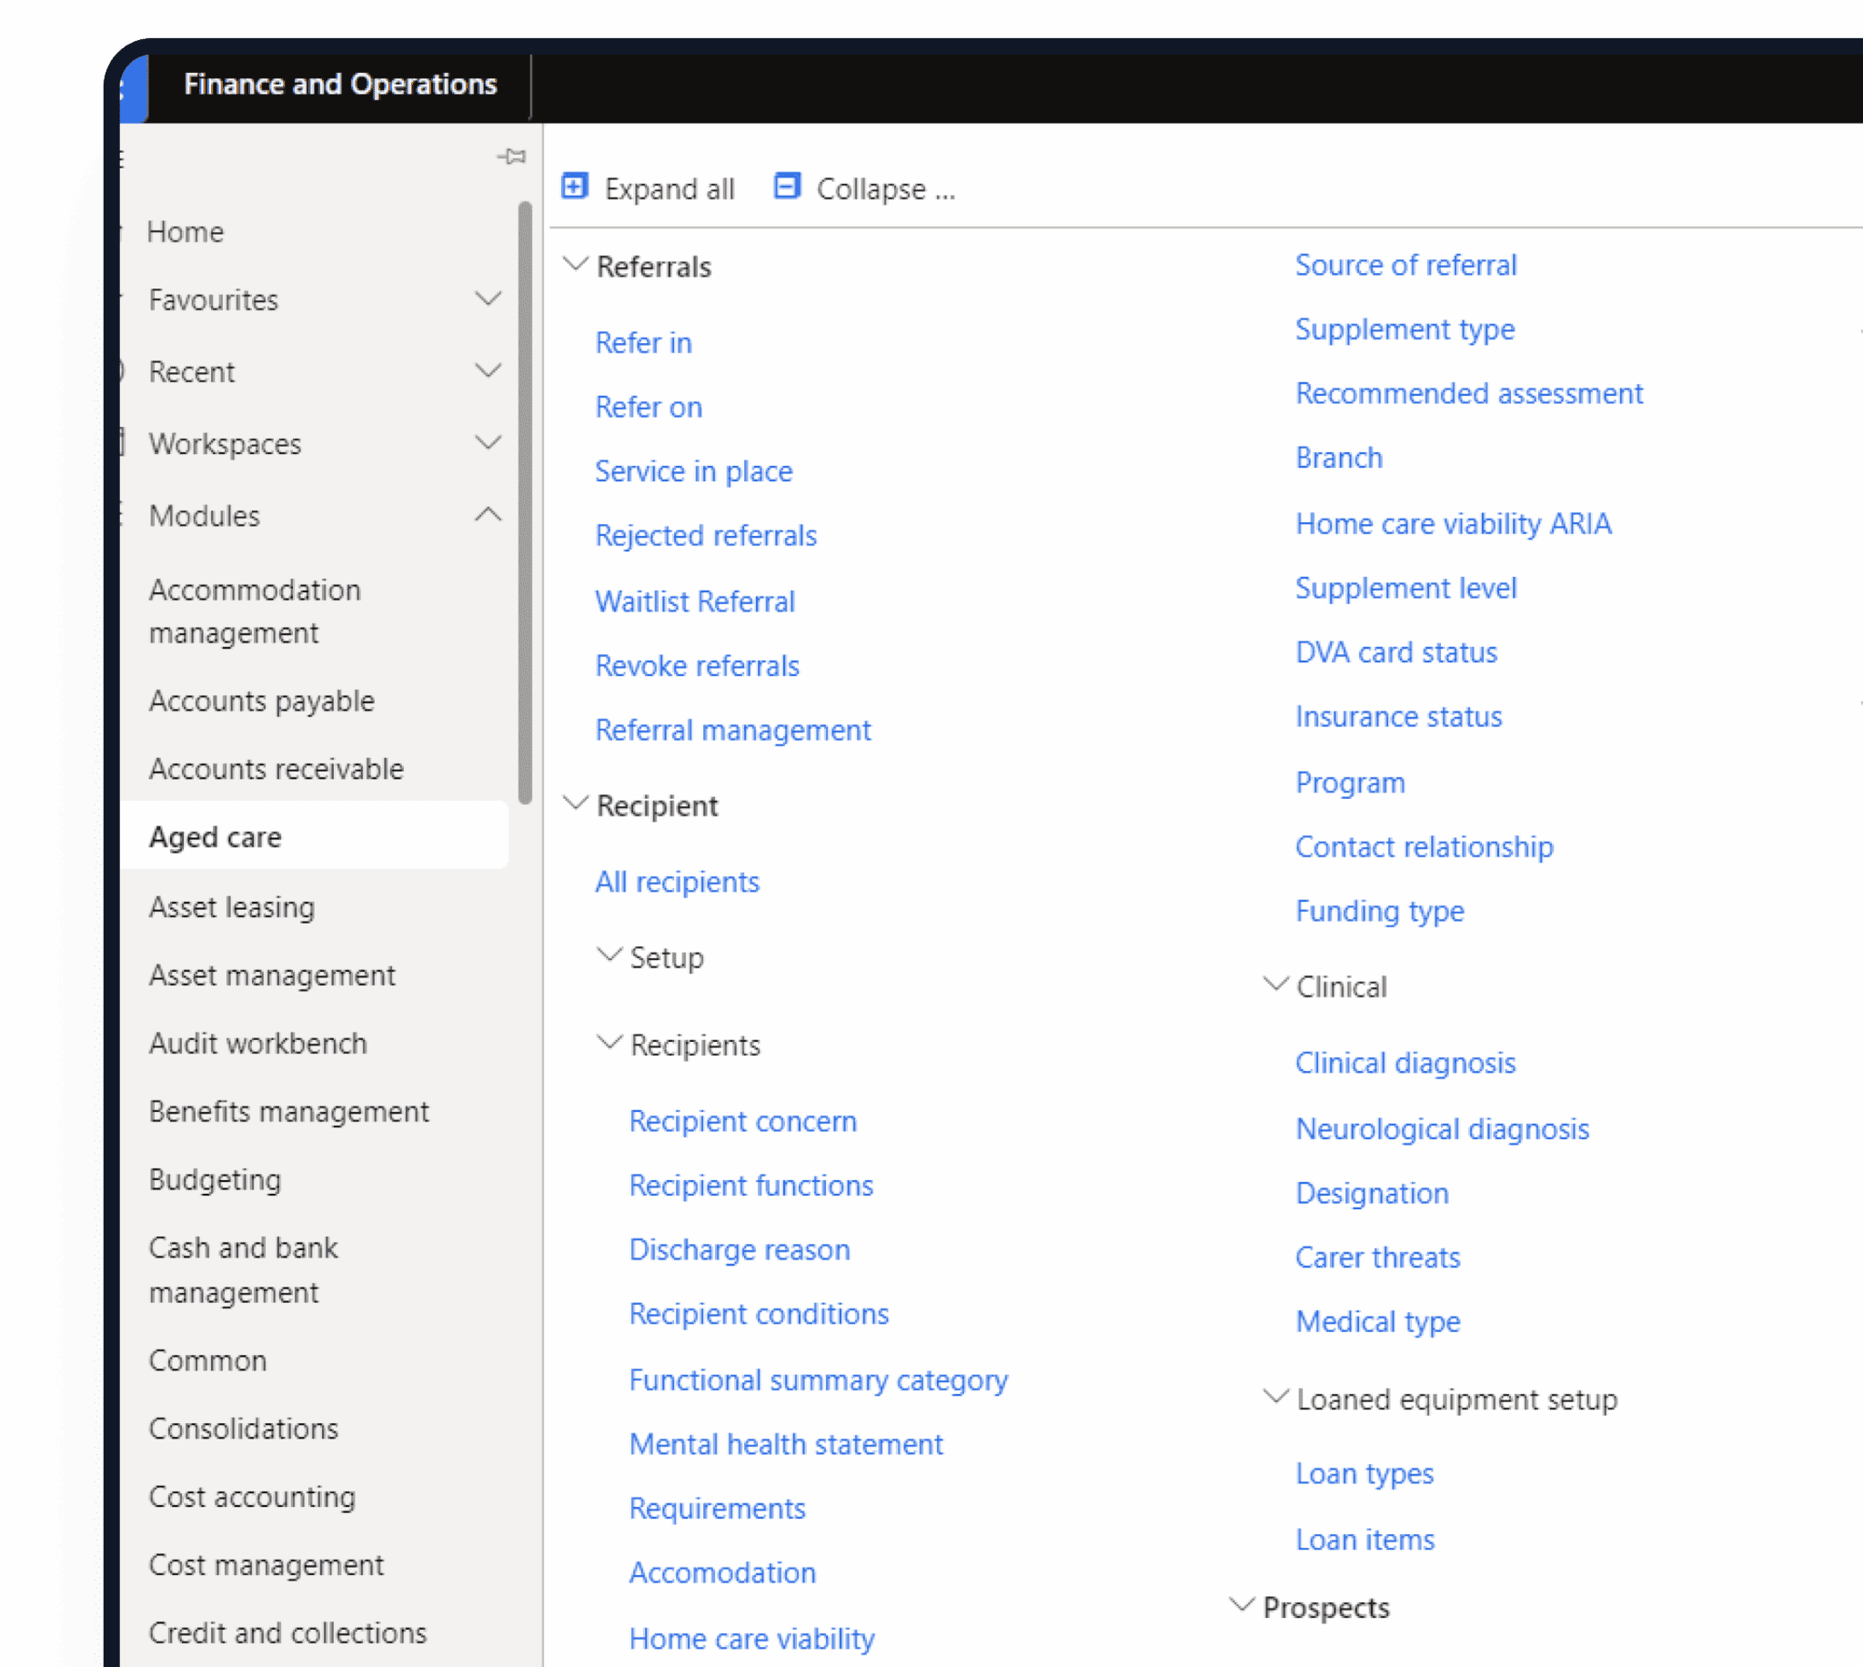Open the Requirements link
This screenshot has width=1863, height=1667.
click(718, 1510)
